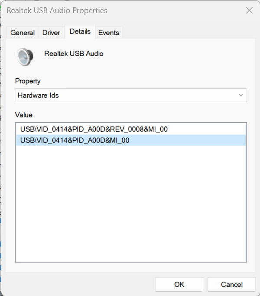Select the Details tab
The width and height of the screenshot is (260, 296).
80,32
